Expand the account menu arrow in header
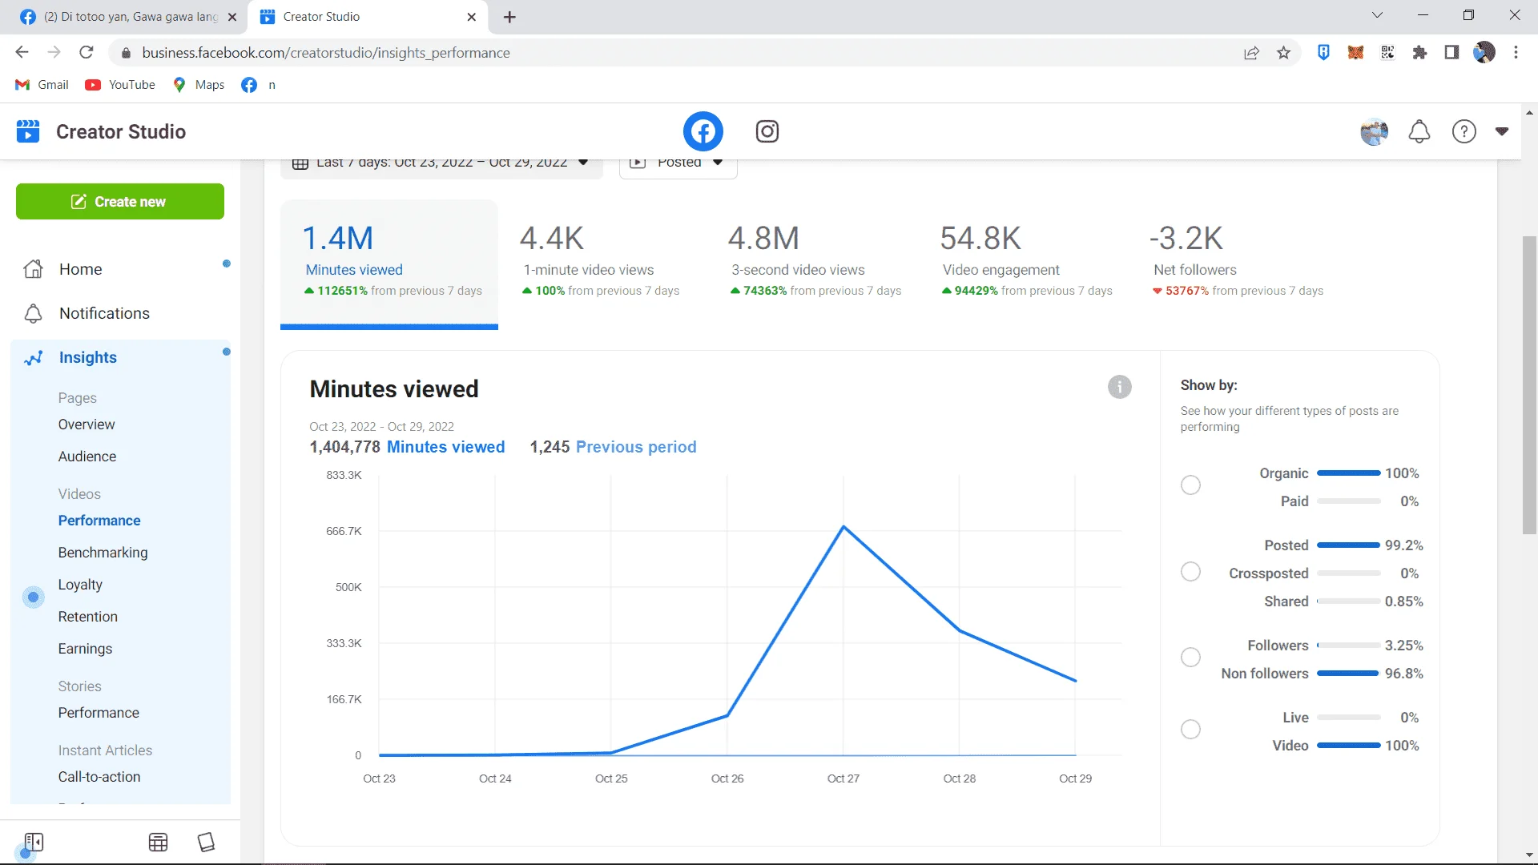The height and width of the screenshot is (865, 1538). (x=1502, y=131)
